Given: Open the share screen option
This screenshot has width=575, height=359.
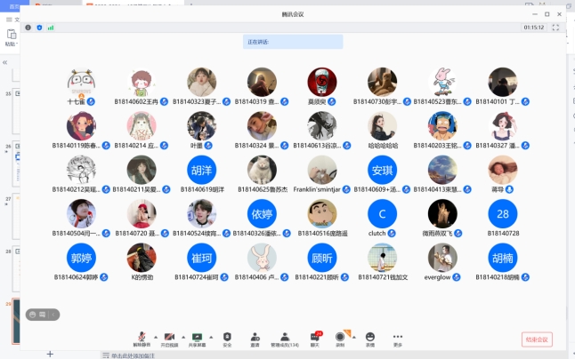Looking at the screenshot, I should click(196, 337).
